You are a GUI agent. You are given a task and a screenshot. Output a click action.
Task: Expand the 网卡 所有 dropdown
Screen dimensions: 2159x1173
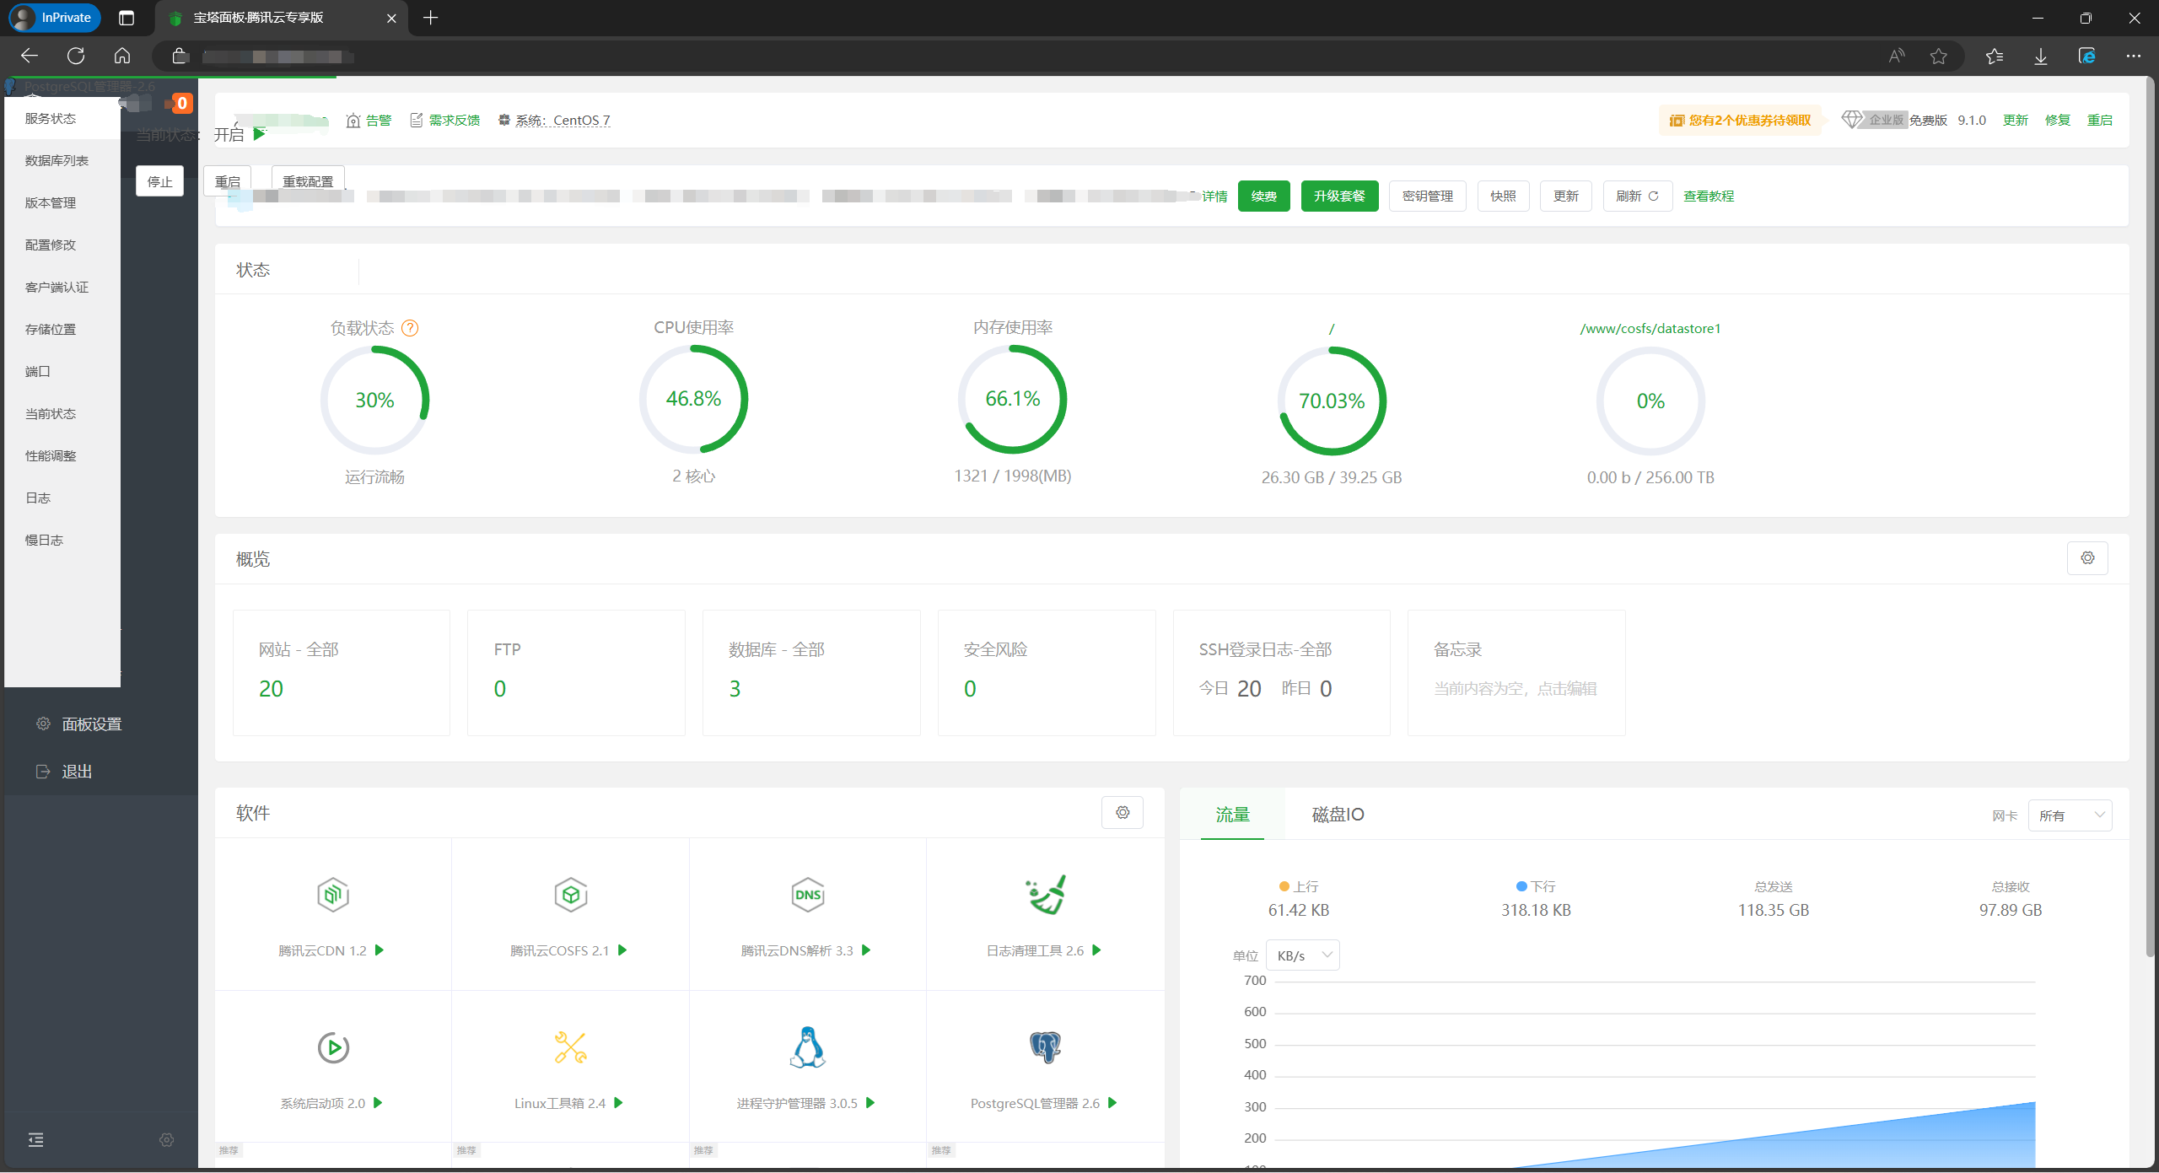pyautogui.click(x=2070, y=815)
